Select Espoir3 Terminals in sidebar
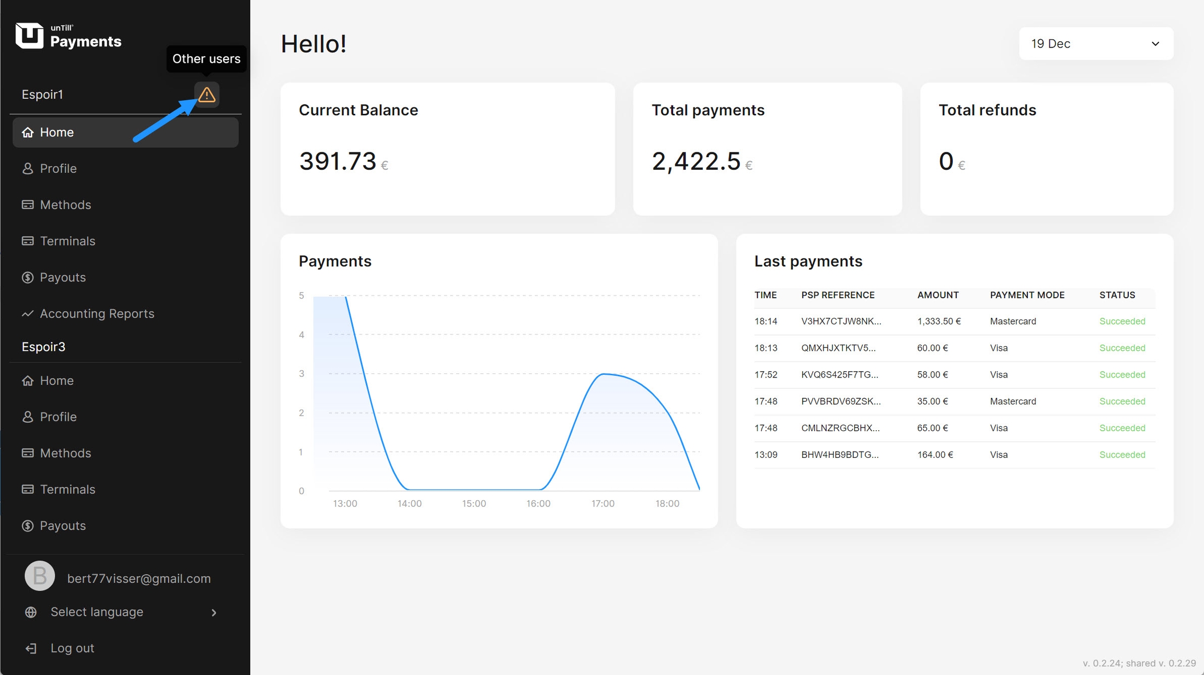Viewport: 1204px width, 675px height. [x=67, y=489]
